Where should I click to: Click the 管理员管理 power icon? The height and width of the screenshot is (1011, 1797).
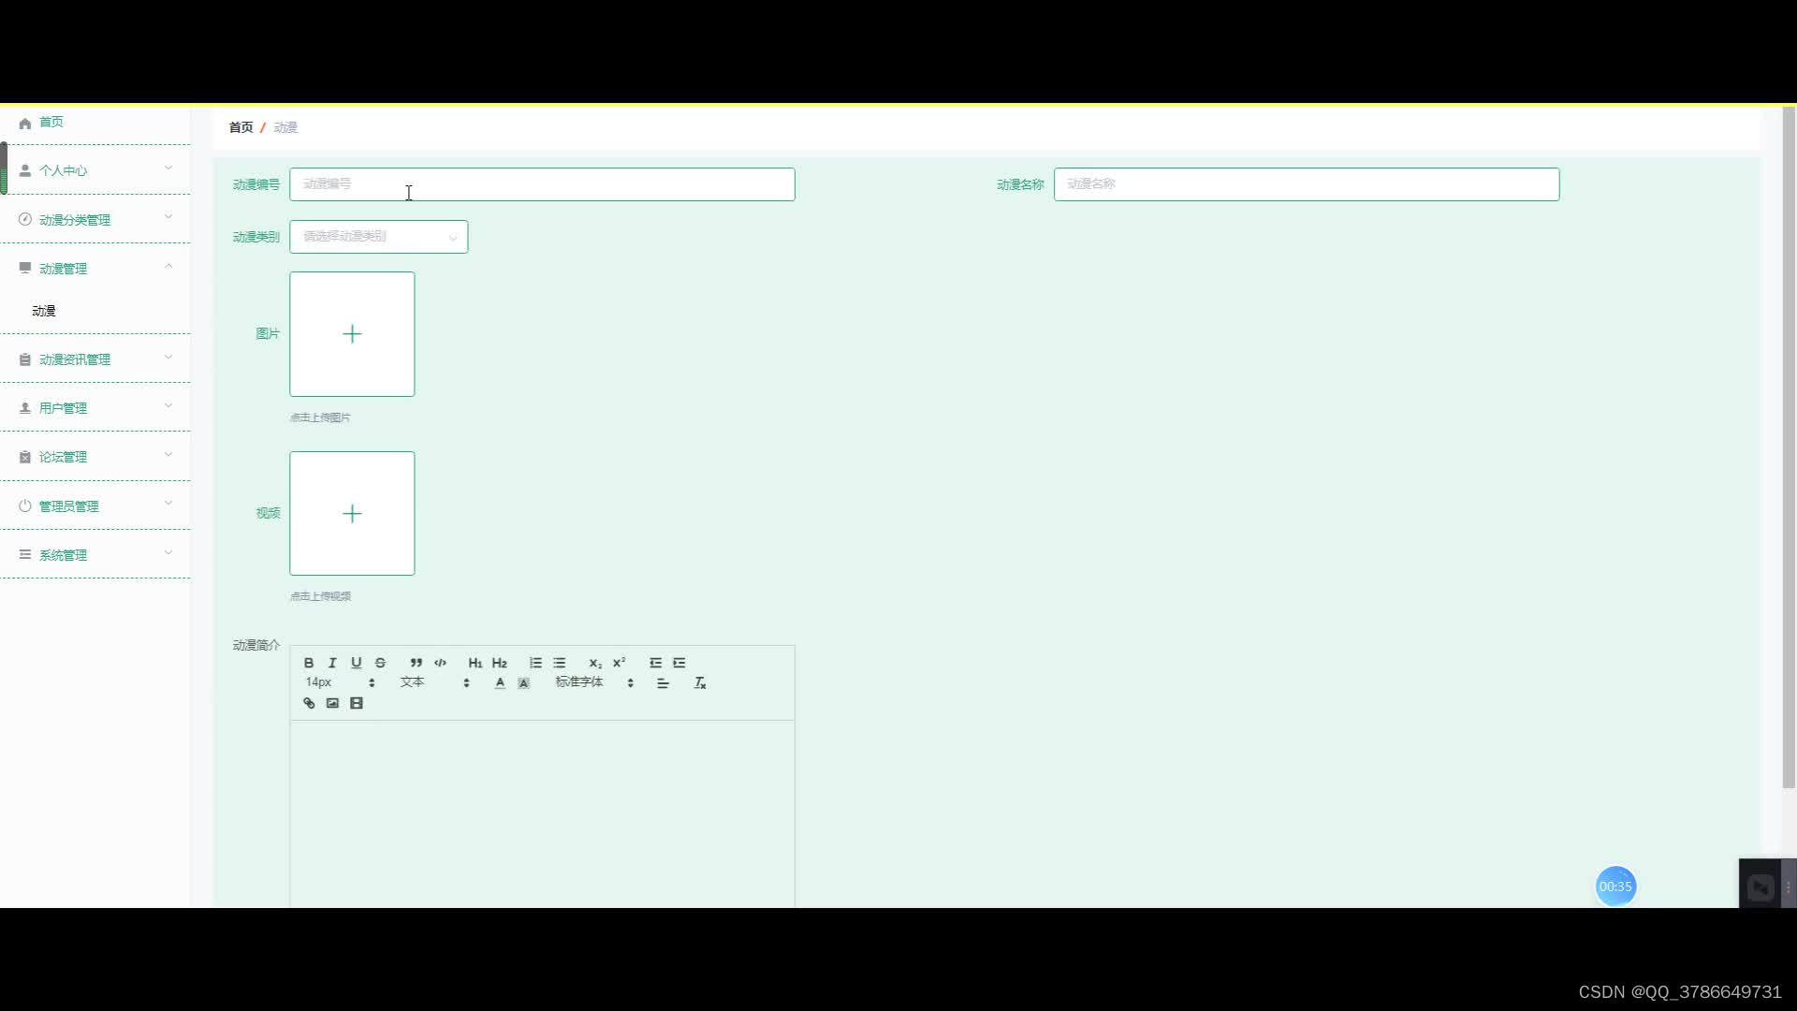[25, 505]
